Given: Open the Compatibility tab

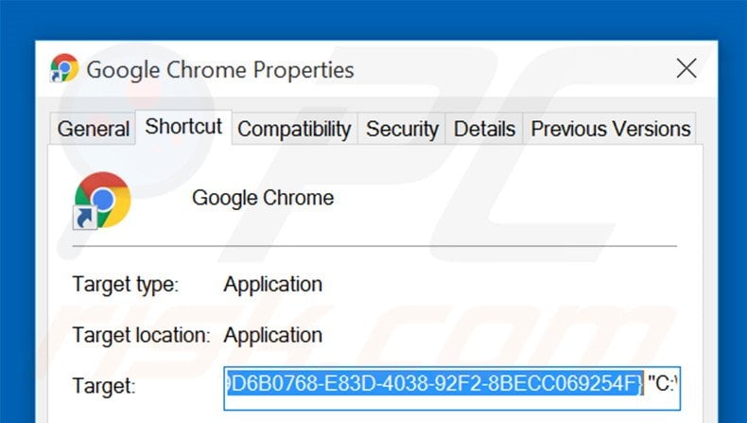Looking at the screenshot, I should coord(294,129).
